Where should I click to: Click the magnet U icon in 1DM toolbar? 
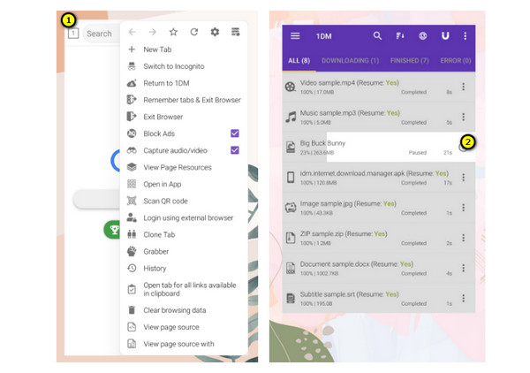(x=445, y=36)
